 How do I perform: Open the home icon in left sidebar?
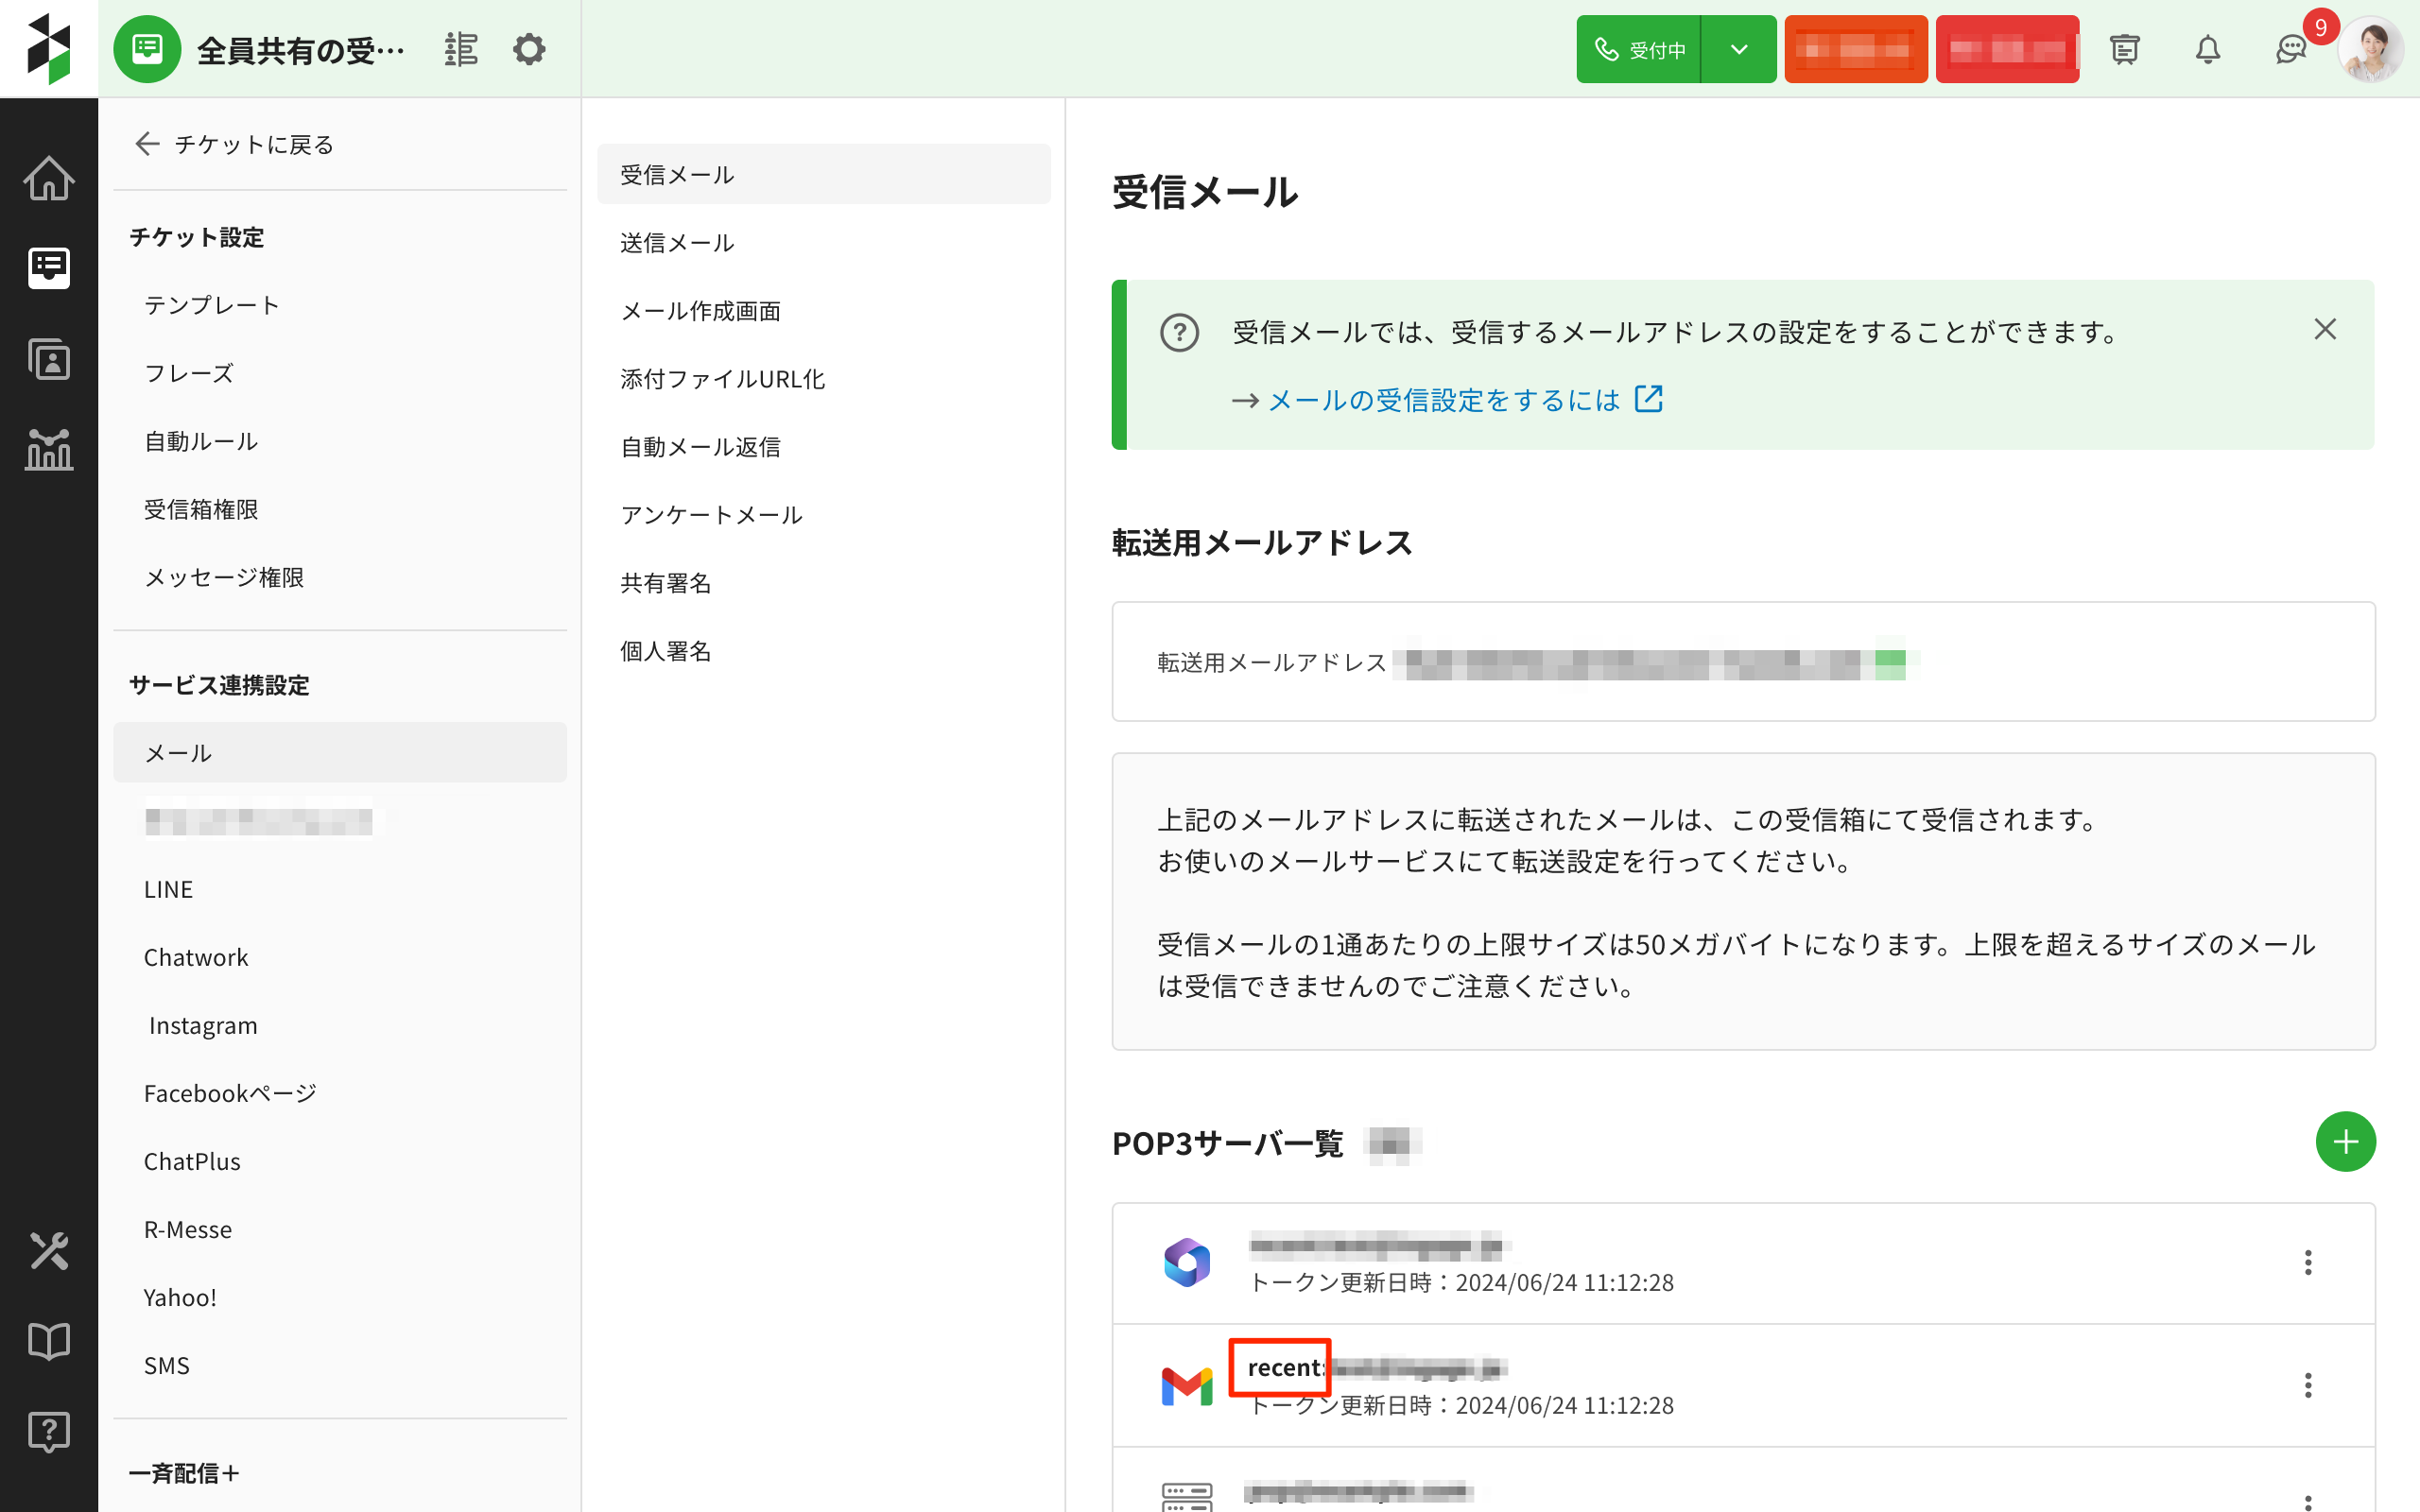(48, 179)
